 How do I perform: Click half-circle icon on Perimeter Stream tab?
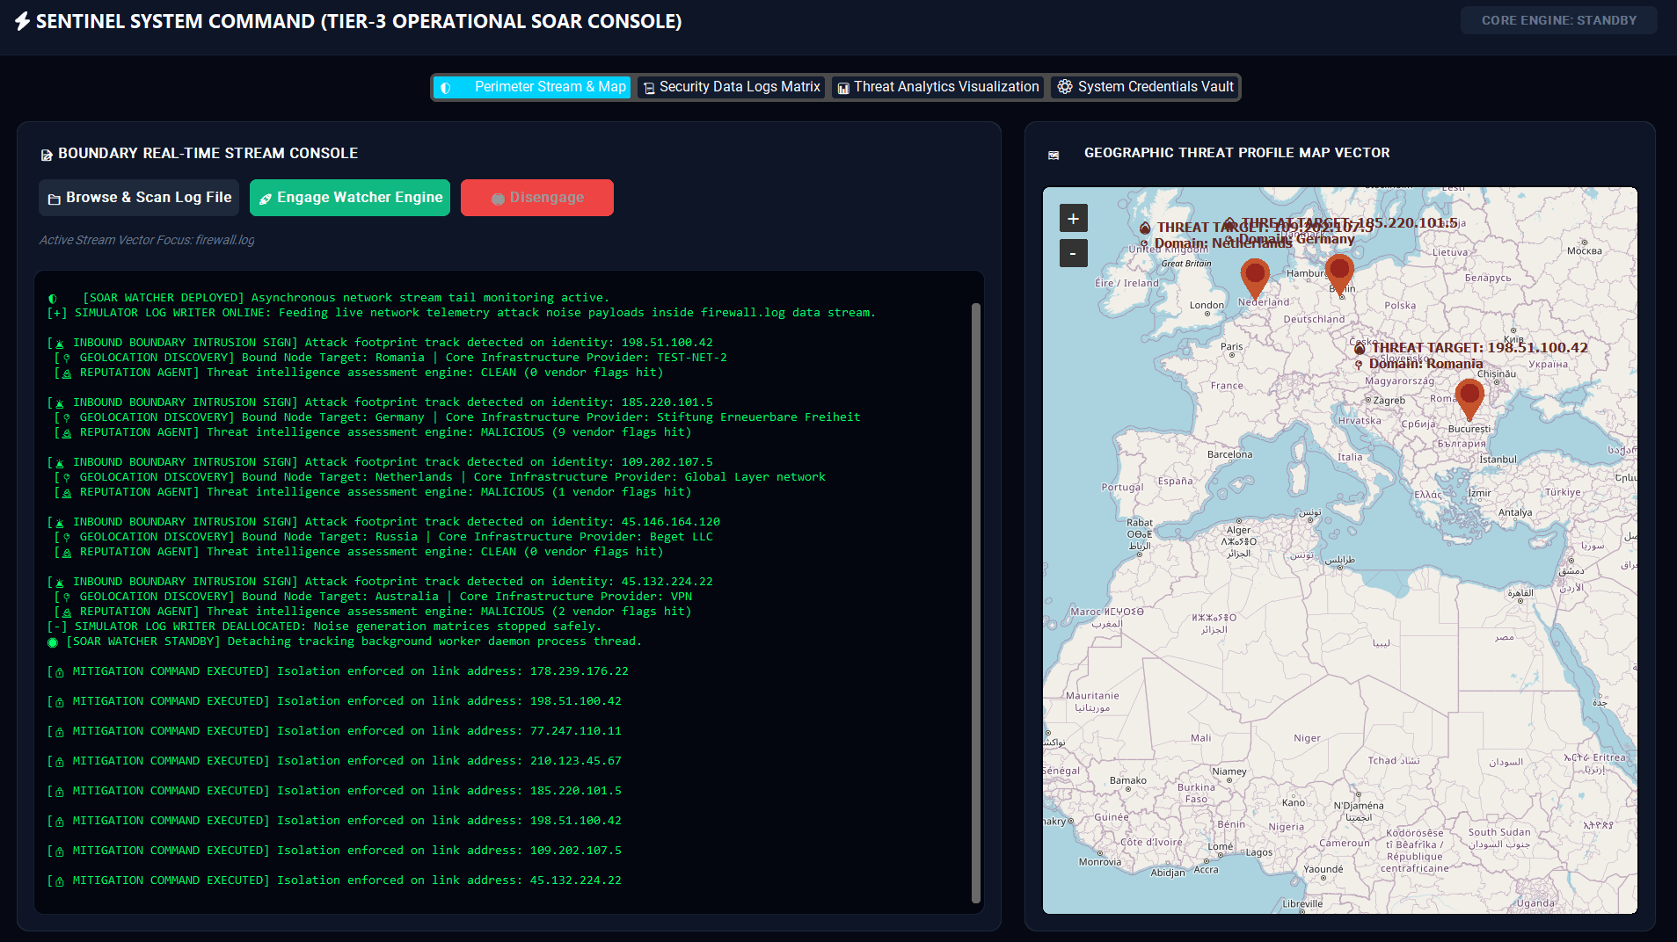[x=446, y=88]
